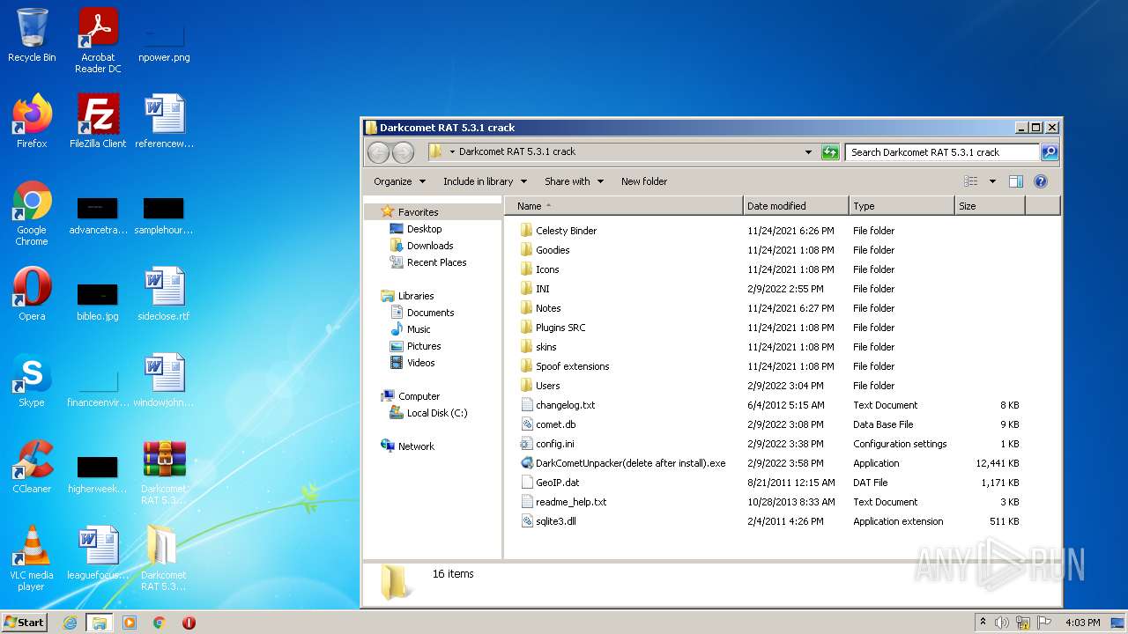Open Videos library
This screenshot has width=1128, height=634.
pyautogui.click(x=420, y=363)
